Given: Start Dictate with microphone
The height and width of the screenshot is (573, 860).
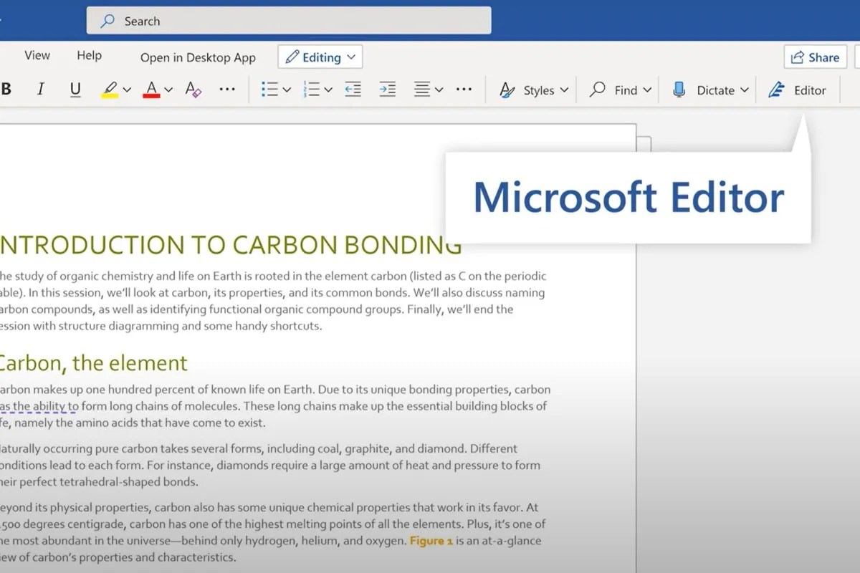Looking at the screenshot, I should point(703,90).
